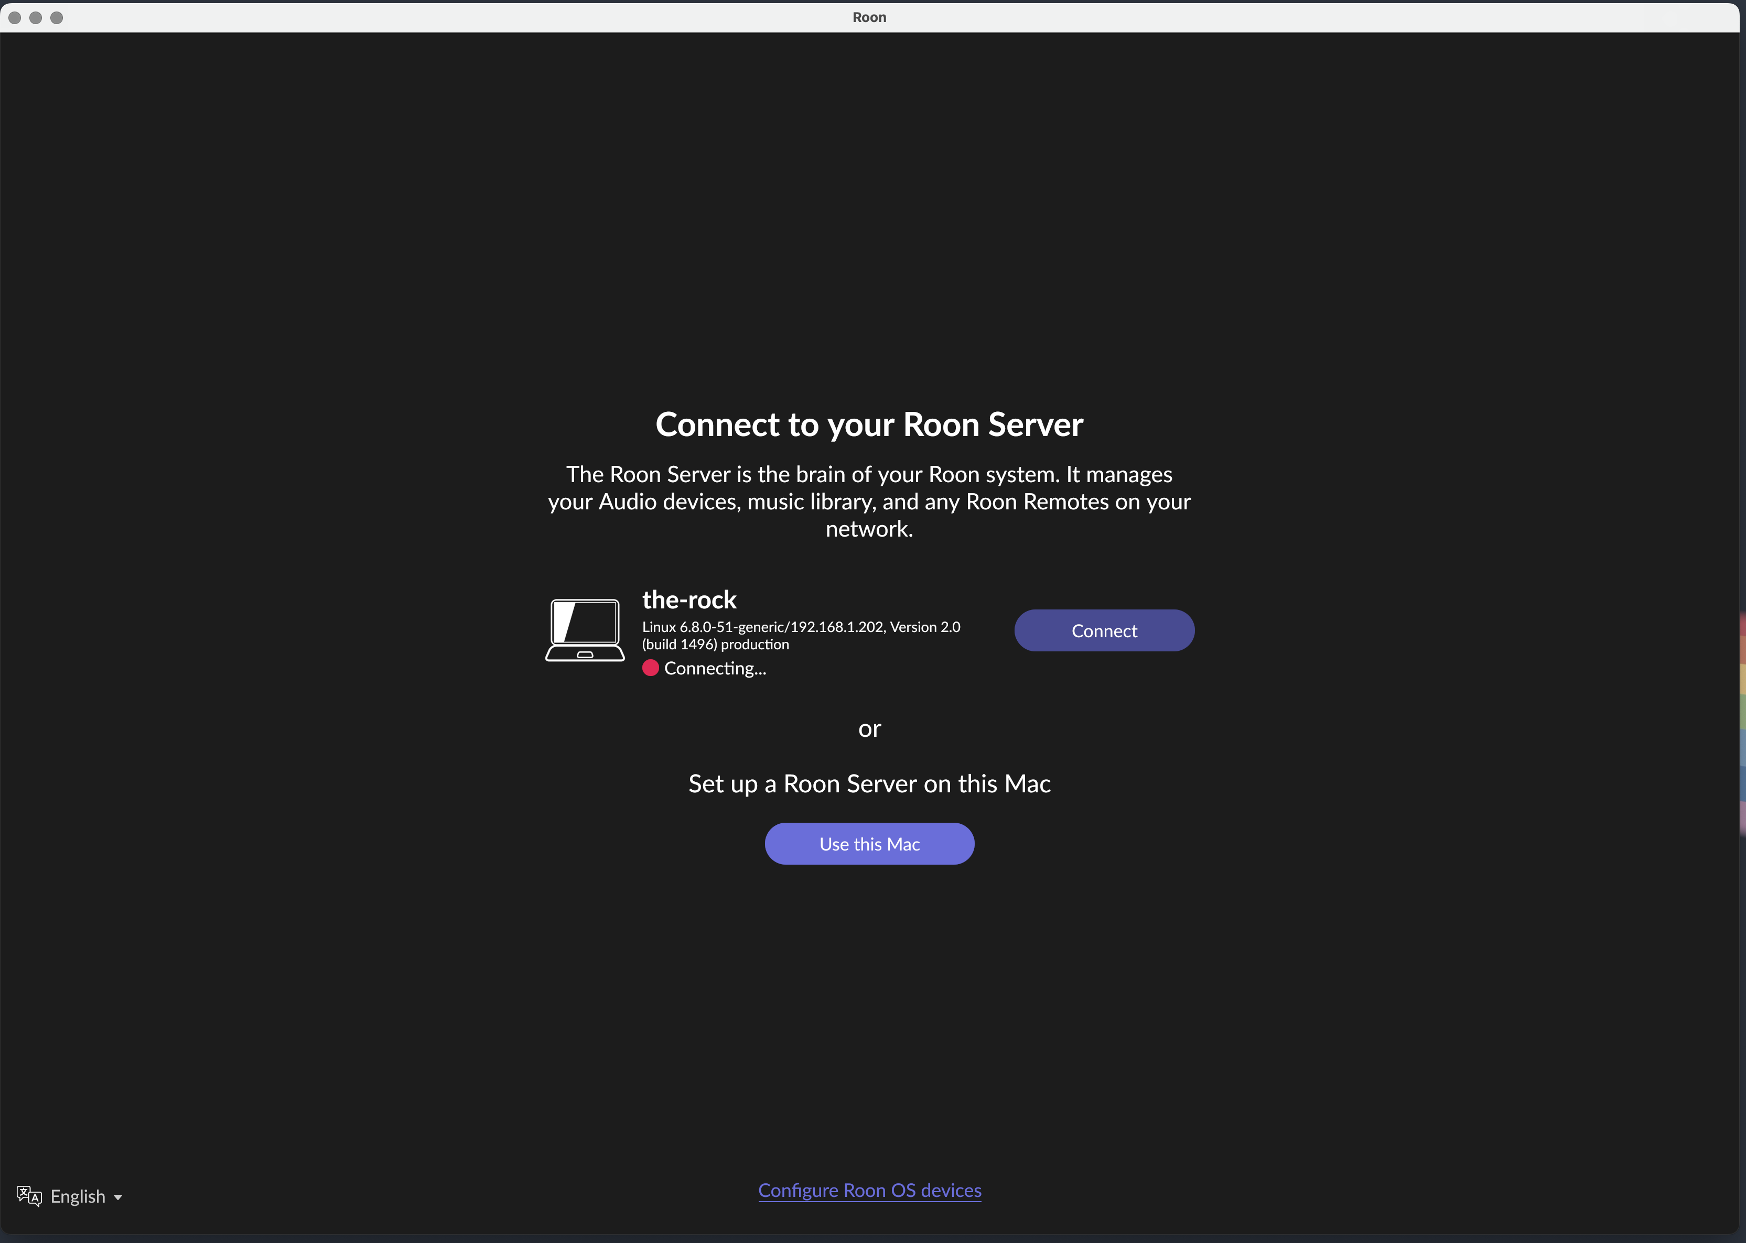Viewport: 1746px width, 1243px height.
Task: Open the Configure Roon OS devices link
Action: [x=869, y=1190]
